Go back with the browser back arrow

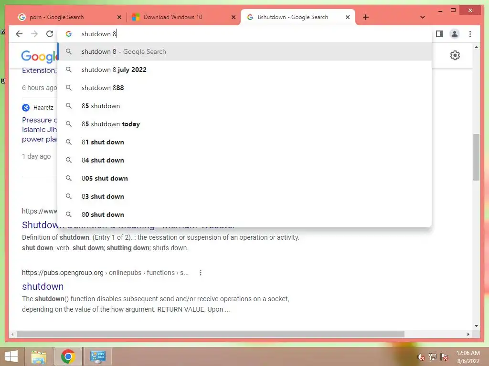click(19, 34)
